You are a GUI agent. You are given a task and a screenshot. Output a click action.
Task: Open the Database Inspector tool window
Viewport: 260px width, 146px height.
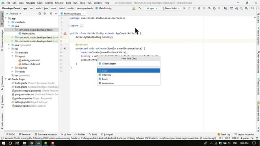tap(46, 134)
